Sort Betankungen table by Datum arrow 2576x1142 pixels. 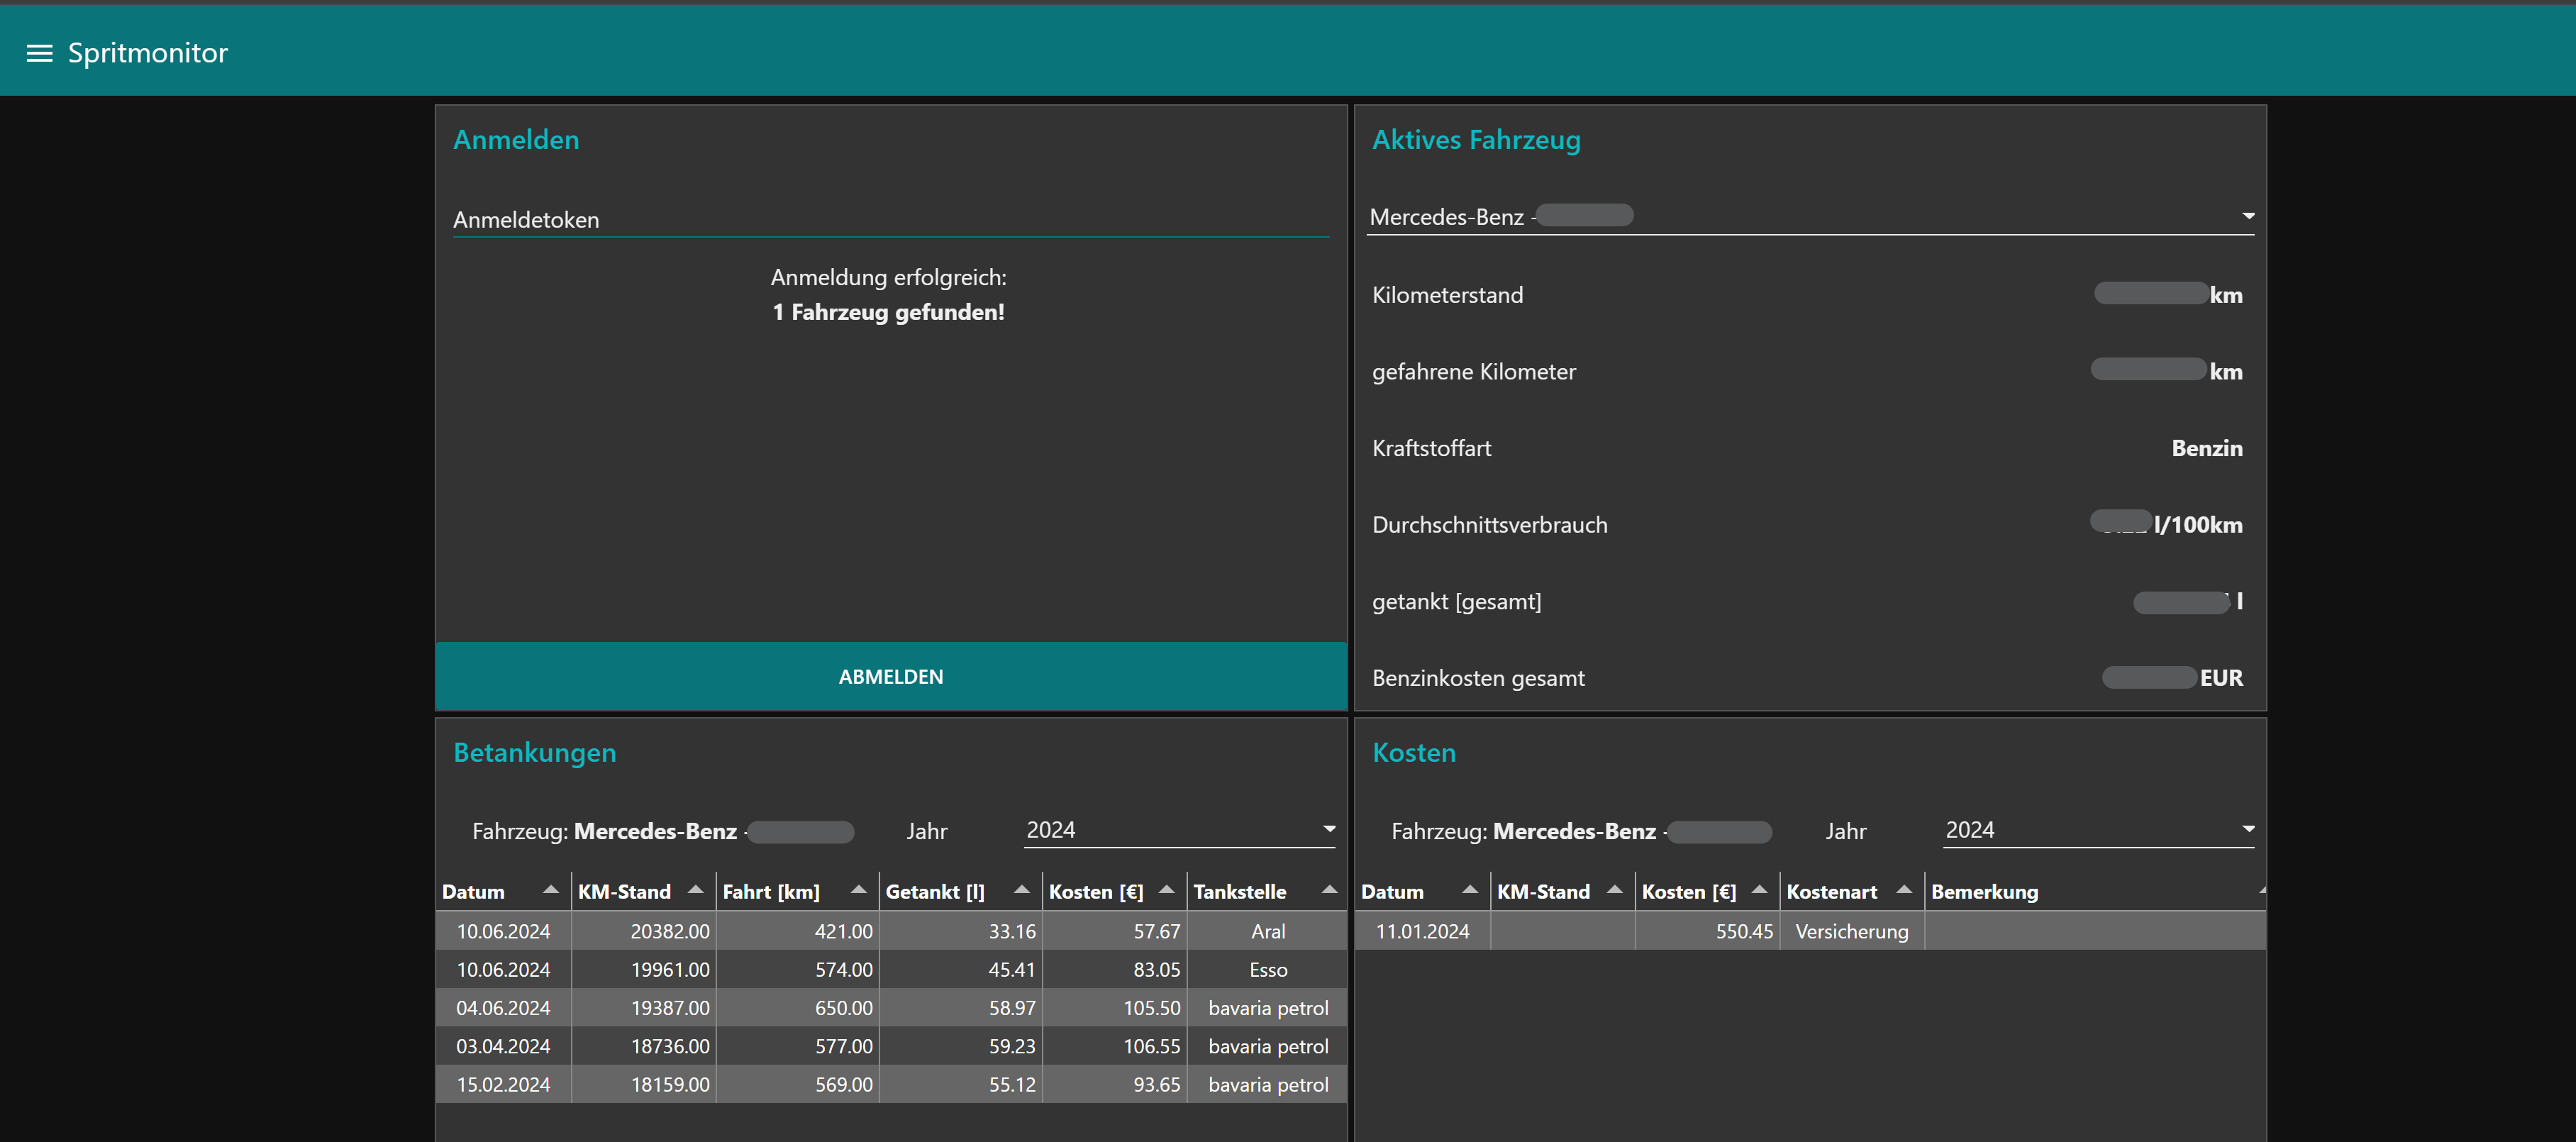[x=550, y=889]
